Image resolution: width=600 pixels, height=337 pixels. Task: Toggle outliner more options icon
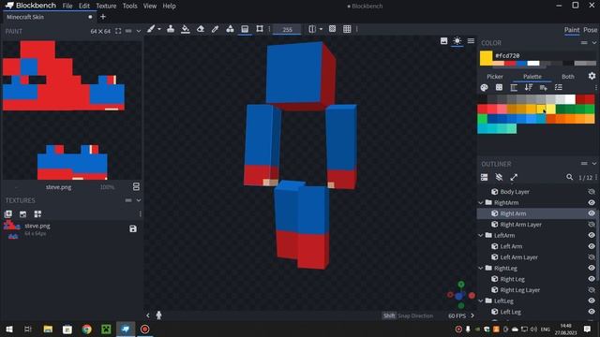click(x=484, y=177)
